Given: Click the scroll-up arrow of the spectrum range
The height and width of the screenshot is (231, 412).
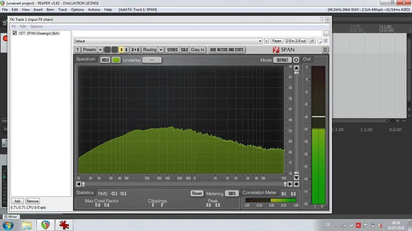Looking at the screenshot, I should pyautogui.click(x=296, y=68).
